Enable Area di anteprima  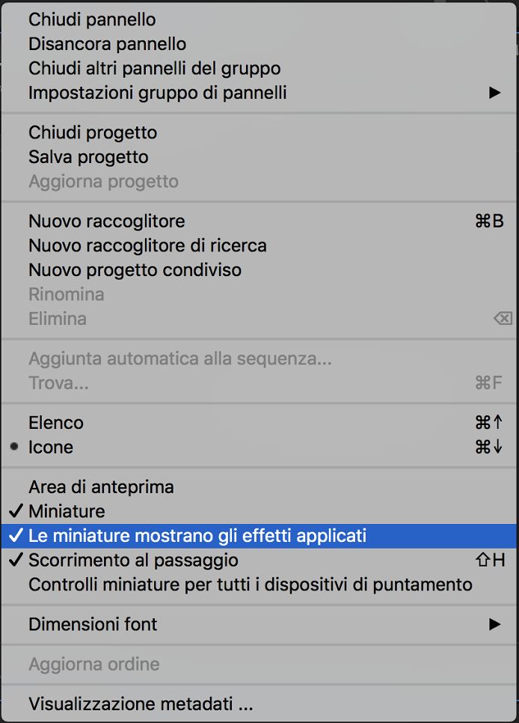point(101,487)
